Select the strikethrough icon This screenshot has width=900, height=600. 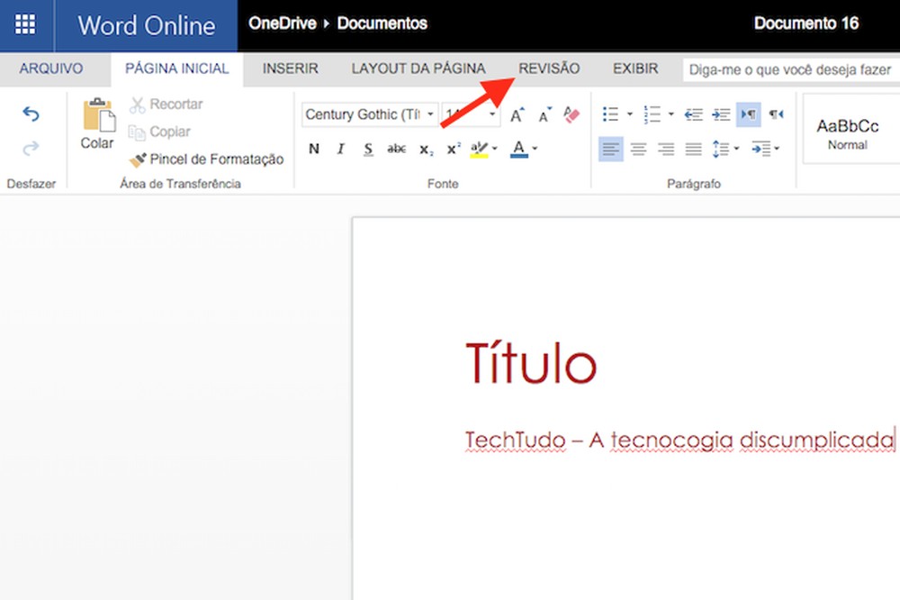point(396,149)
